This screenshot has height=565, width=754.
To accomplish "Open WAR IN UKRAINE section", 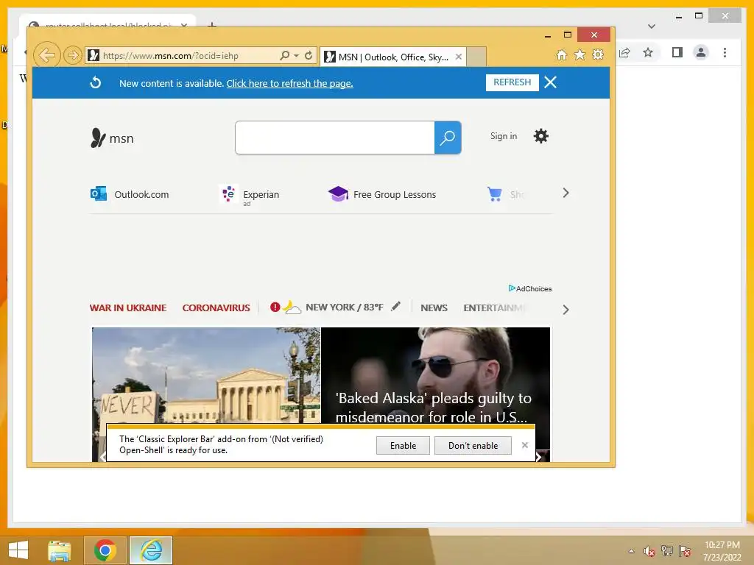I will coord(128,308).
